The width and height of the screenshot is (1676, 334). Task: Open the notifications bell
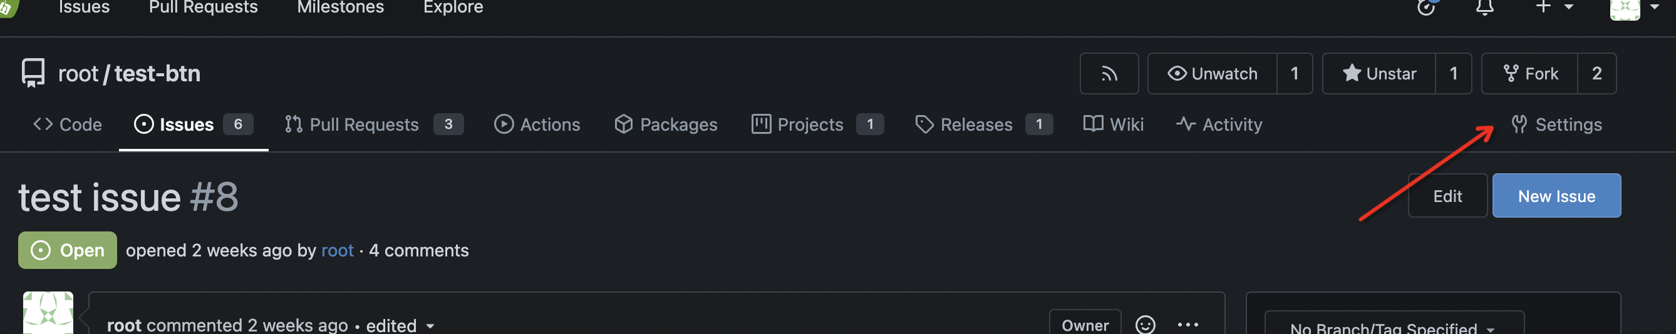click(1484, 8)
